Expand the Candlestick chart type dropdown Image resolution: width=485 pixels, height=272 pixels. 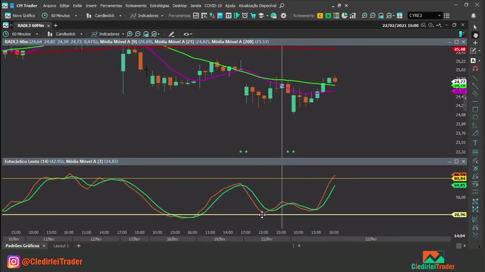(x=68, y=34)
